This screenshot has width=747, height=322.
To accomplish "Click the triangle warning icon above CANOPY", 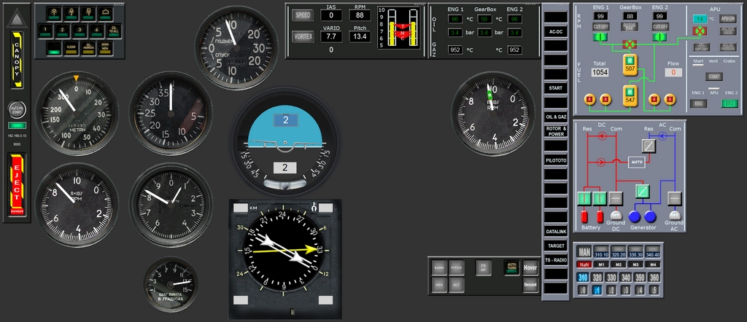I will [x=18, y=17].
